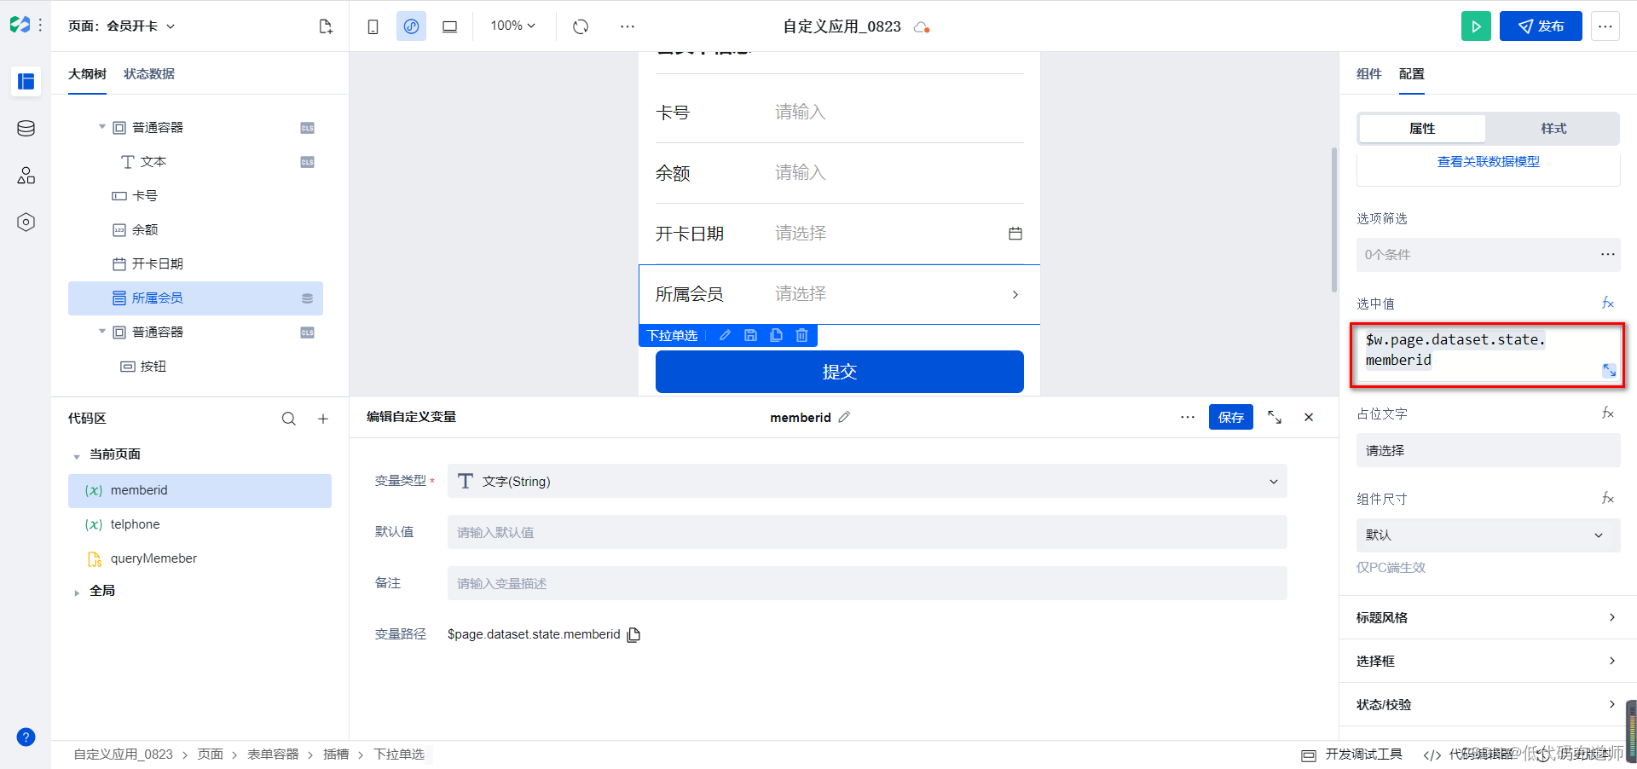
Task: Close the variable editor panel
Action: [1308, 417]
